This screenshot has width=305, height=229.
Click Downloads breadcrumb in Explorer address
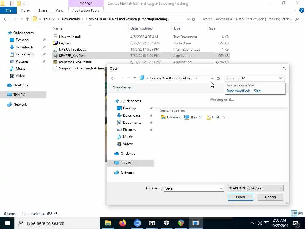tap(71, 19)
